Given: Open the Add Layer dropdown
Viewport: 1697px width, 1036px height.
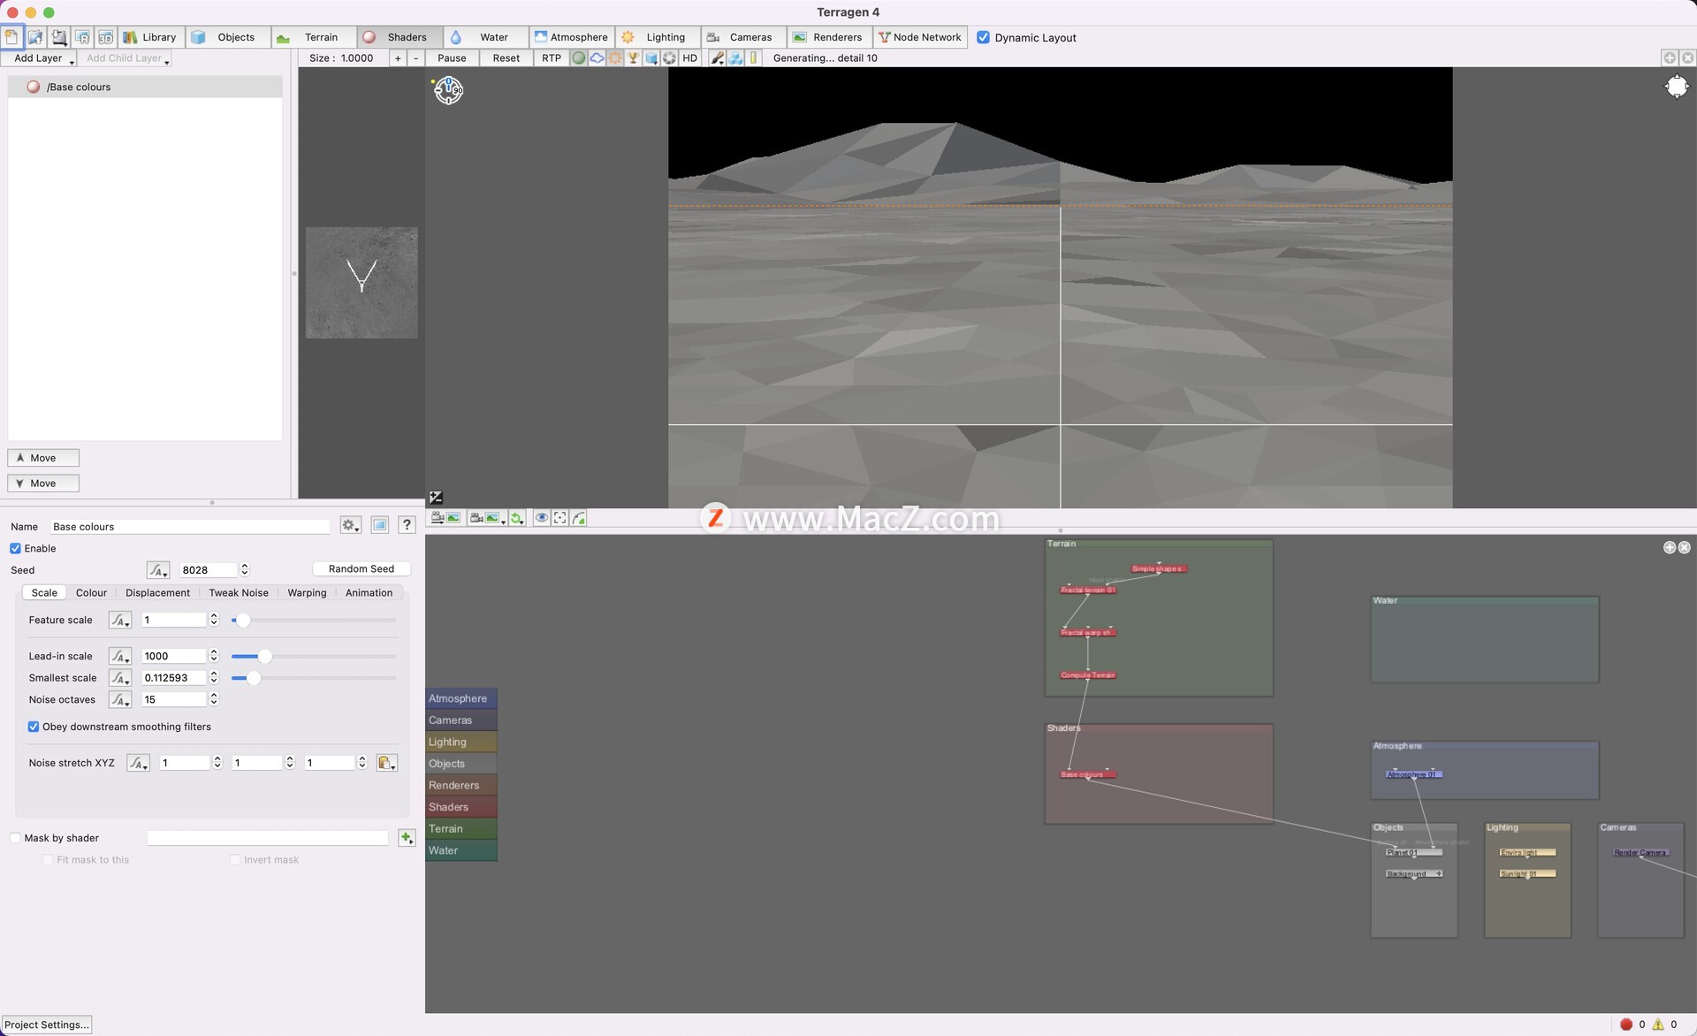Looking at the screenshot, I should (x=40, y=58).
